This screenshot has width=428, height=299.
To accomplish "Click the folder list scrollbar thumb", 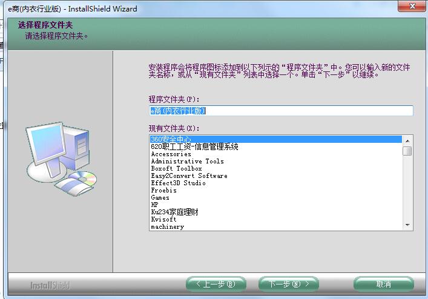I will 407,151.
